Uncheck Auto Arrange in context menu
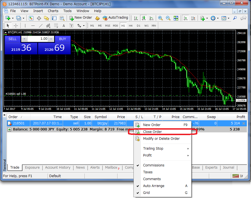 [154, 186]
